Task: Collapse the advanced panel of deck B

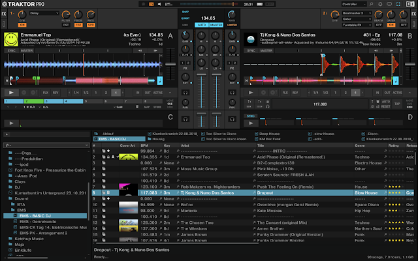Action: [x=410, y=93]
